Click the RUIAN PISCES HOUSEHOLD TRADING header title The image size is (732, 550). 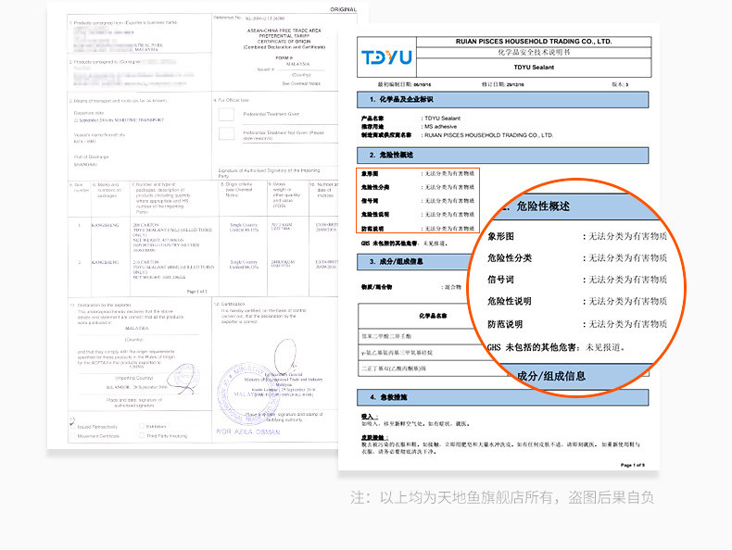(534, 42)
